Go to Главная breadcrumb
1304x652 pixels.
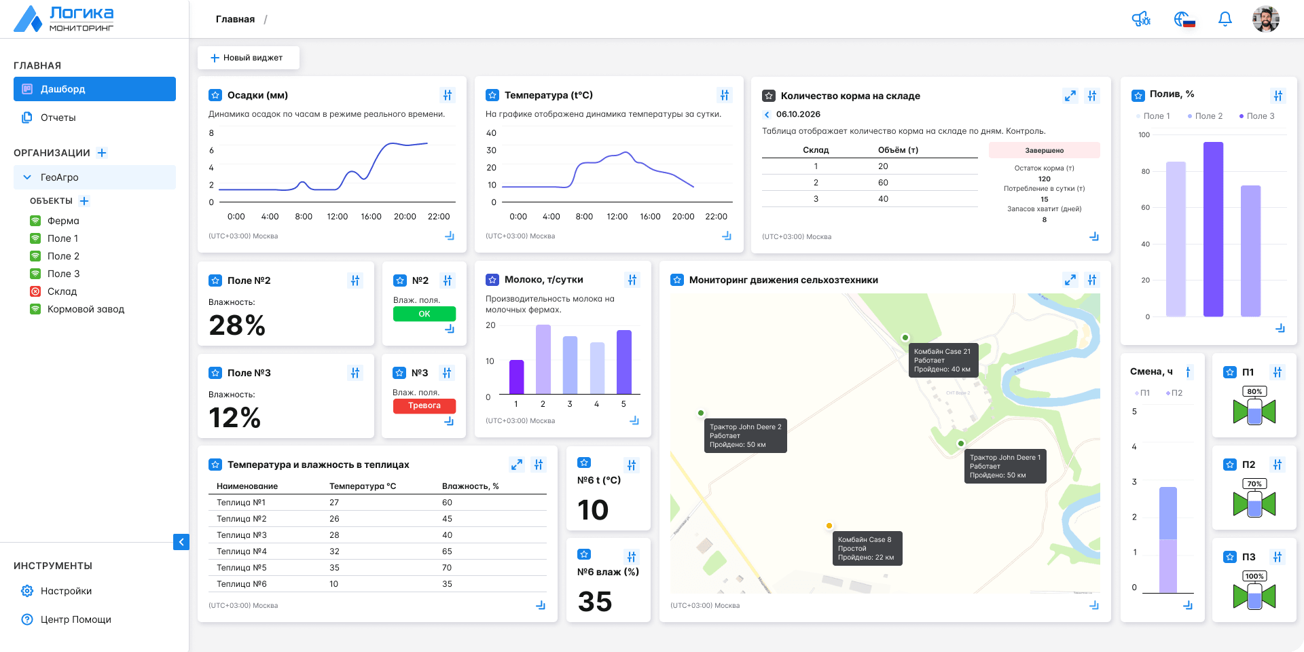click(x=235, y=19)
